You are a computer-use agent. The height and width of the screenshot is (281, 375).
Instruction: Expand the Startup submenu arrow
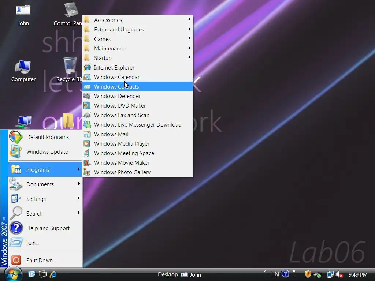tap(189, 57)
